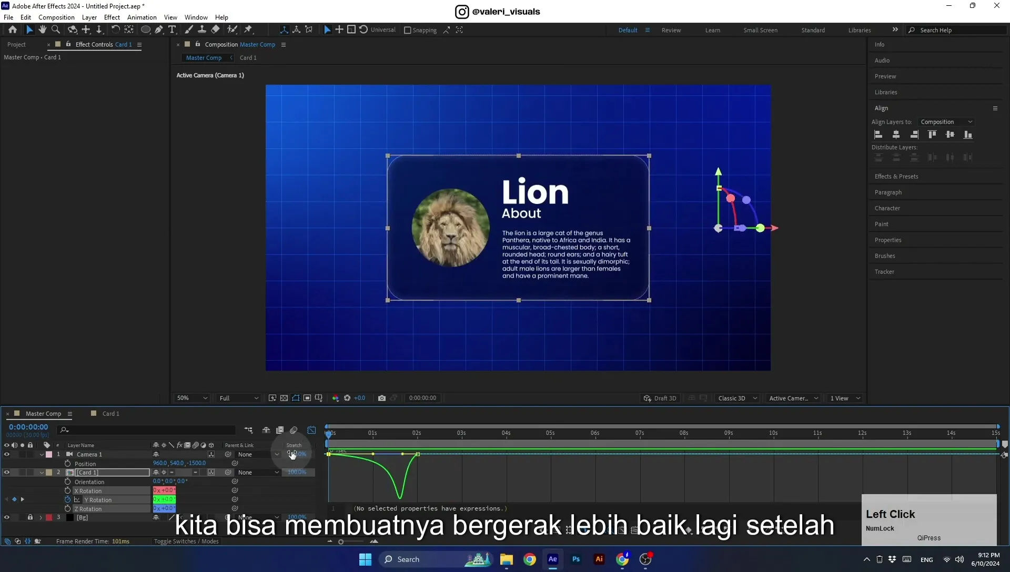The image size is (1010, 572).
Task: Expand the Effects & Presets panel
Action: click(896, 177)
